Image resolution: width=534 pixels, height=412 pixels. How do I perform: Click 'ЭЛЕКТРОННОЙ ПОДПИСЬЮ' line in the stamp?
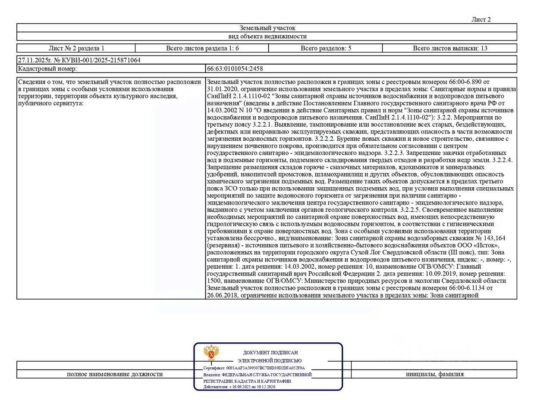(x=270, y=361)
